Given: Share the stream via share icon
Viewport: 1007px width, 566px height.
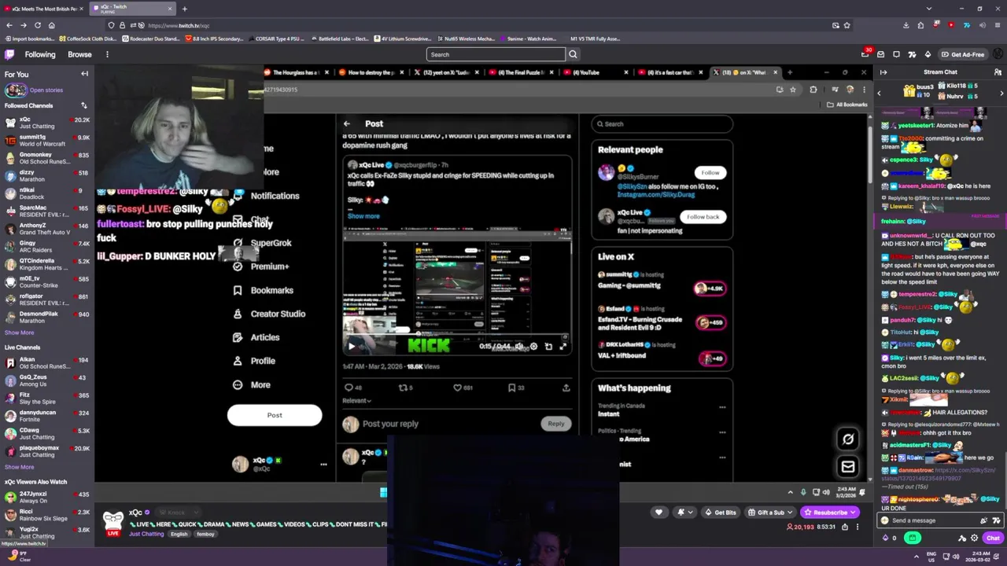Looking at the screenshot, I should click(x=845, y=527).
